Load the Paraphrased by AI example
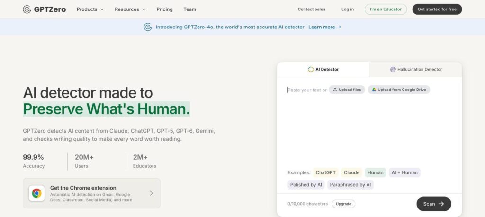This screenshot has width=485, height=217. pyautogui.click(x=350, y=185)
